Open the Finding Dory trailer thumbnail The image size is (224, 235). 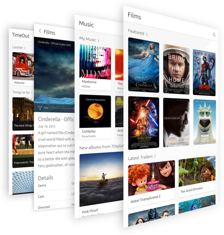coord(197,204)
